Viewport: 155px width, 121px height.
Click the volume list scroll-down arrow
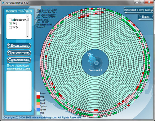pyautogui.click(x=28, y=37)
